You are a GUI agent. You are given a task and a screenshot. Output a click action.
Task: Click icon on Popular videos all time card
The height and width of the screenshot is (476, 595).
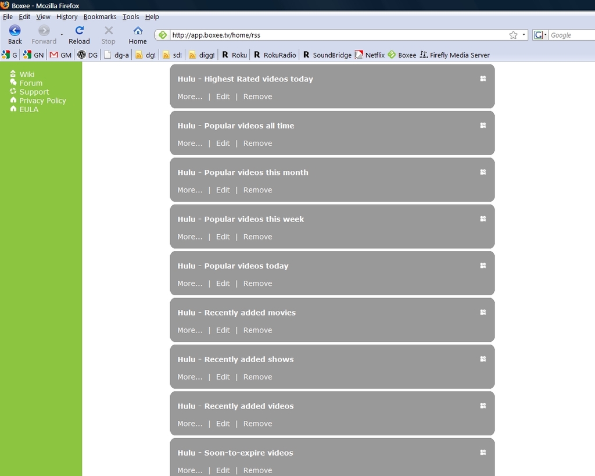[483, 126]
